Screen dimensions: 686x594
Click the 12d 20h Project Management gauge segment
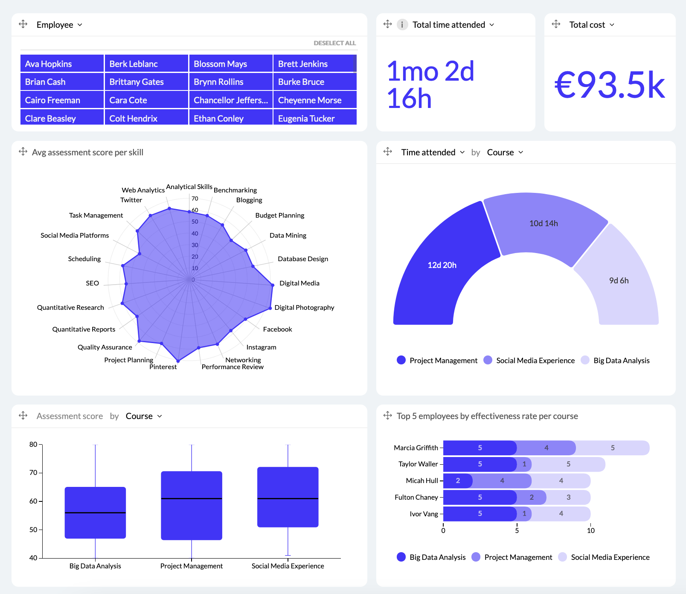coord(442,265)
